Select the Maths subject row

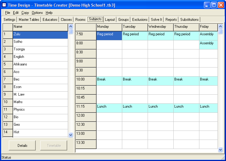click(x=40, y=102)
